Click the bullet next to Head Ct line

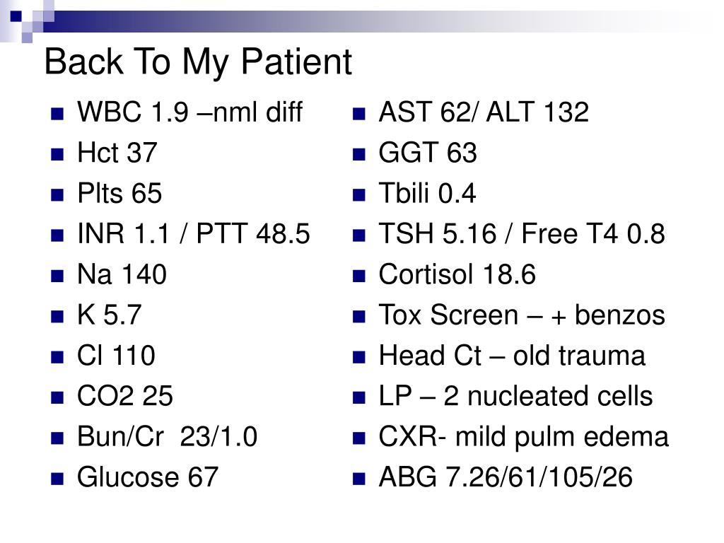[x=358, y=357]
